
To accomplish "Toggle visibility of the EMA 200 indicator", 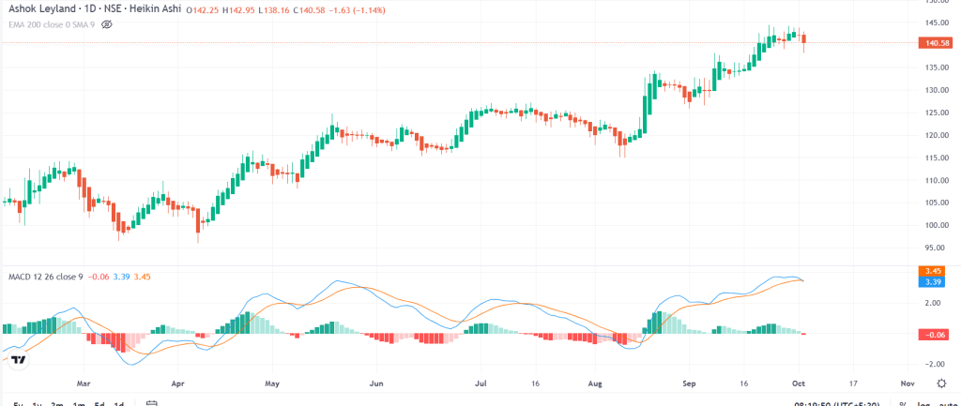I will coord(106,23).
